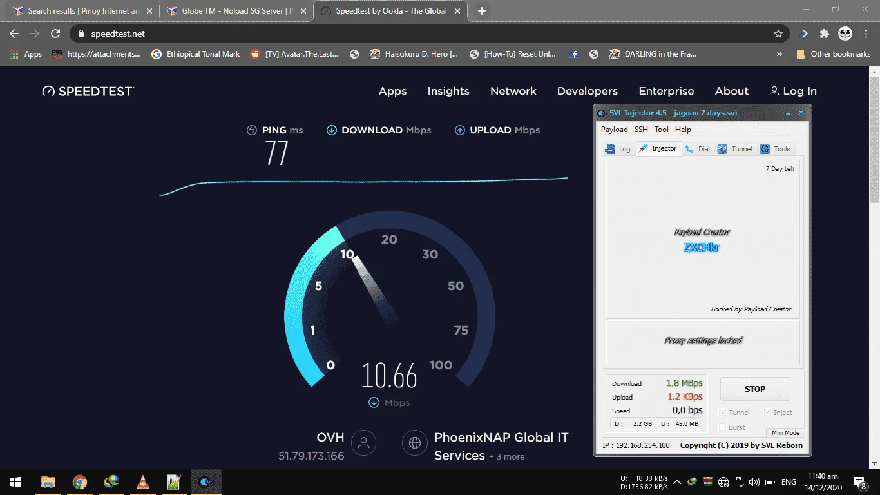Click the OVH user profile icon

(x=363, y=443)
